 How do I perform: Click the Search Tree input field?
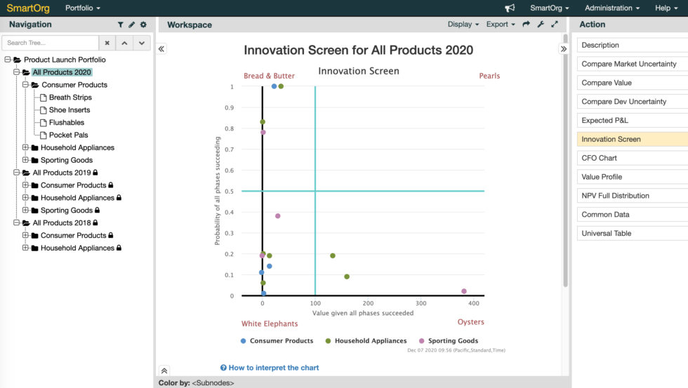50,43
